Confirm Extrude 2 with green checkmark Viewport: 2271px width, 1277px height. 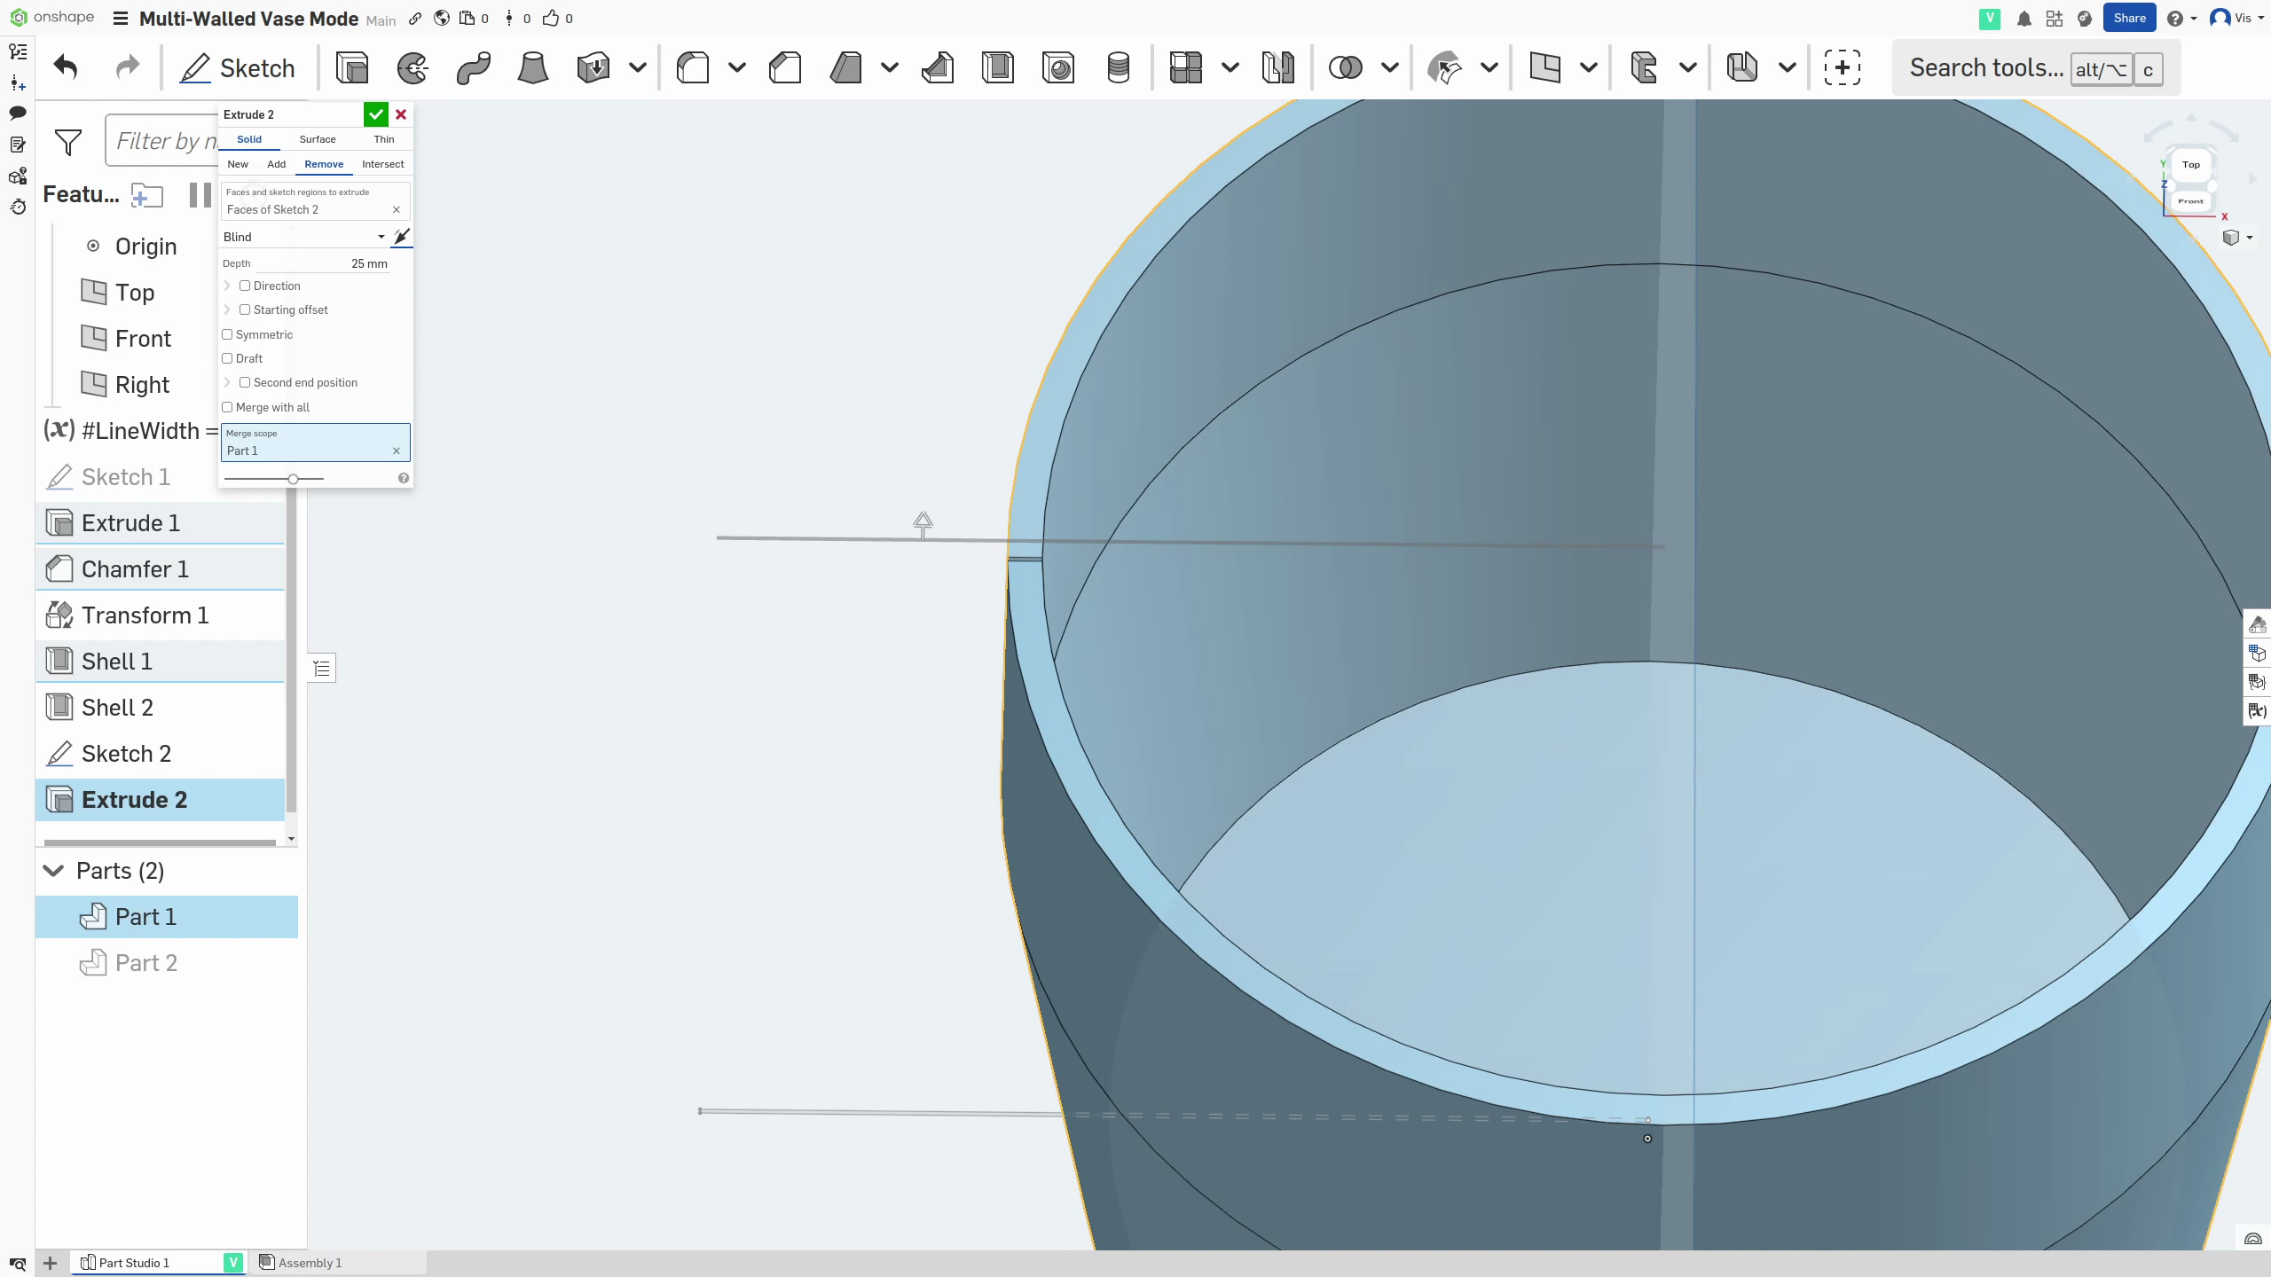pos(375,114)
